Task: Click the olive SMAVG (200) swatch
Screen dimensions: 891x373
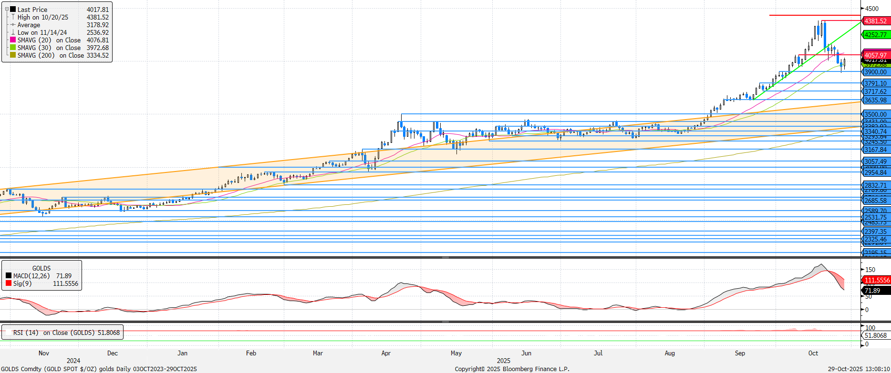Action: (x=13, y=55)
